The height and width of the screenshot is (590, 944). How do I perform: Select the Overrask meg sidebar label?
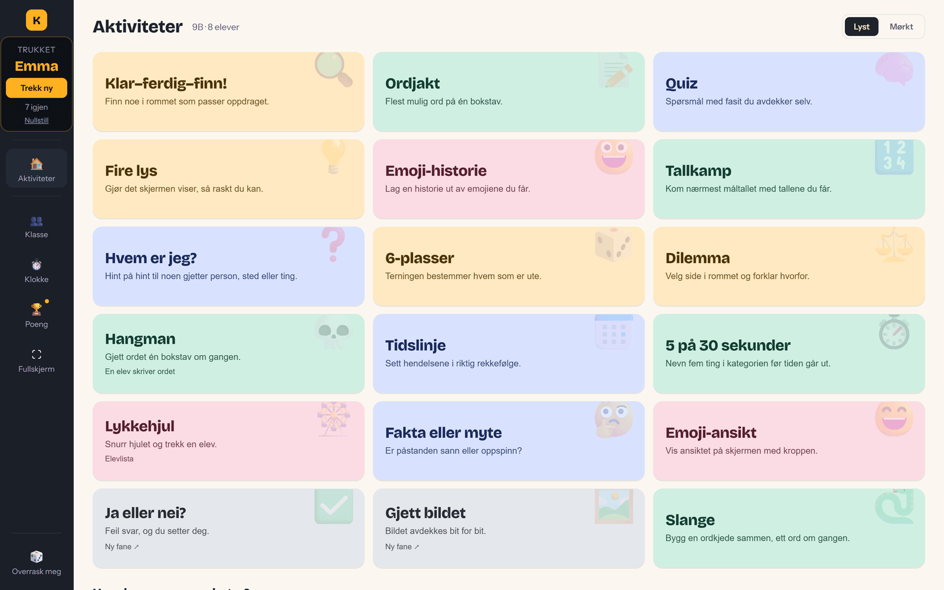37,571
